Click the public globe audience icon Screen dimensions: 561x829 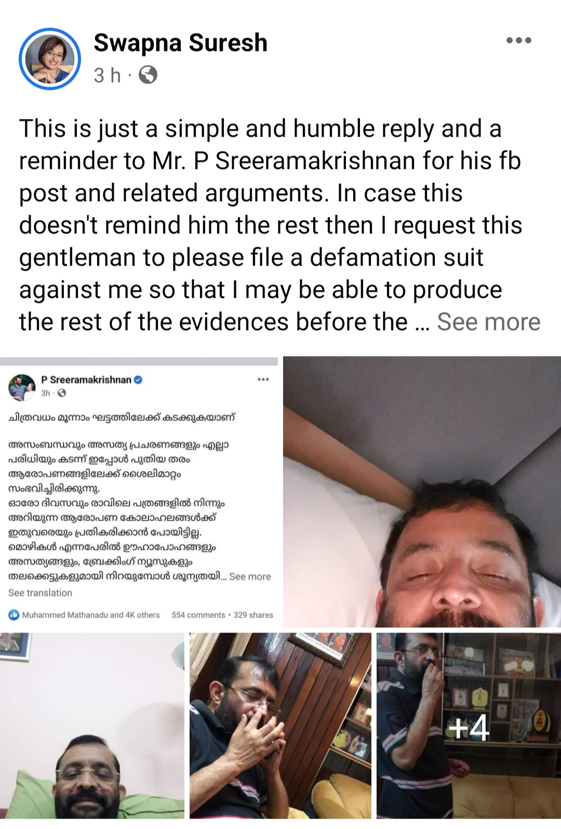[149, 75]
